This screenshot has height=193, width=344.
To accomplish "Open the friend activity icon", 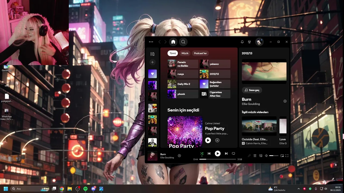I will (x=249, y=42).
